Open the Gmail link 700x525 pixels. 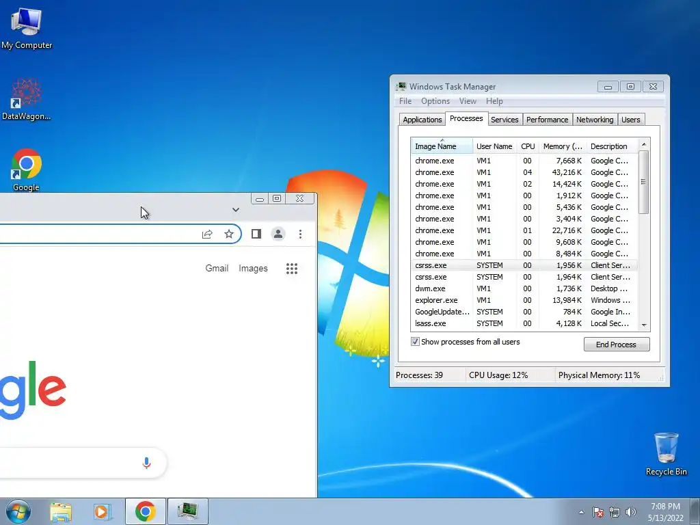click(217, 268)
